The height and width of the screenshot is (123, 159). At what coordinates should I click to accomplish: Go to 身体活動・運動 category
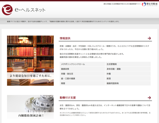128,69
